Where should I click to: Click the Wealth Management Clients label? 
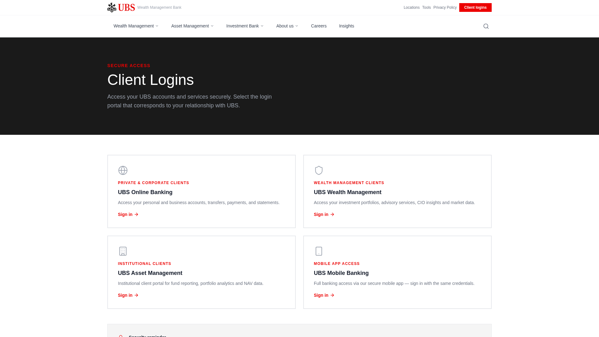pos(349,183)
